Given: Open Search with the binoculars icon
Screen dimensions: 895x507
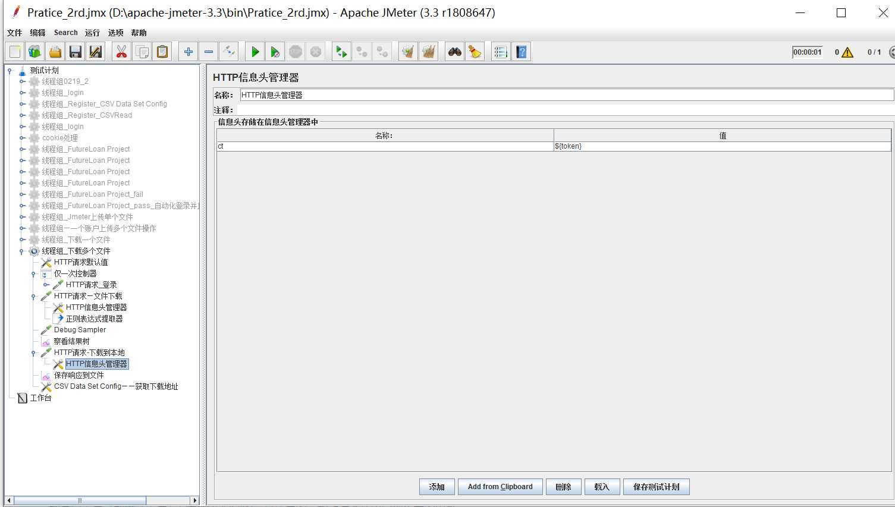Looking at the screenshot, I should pos(455,52).
